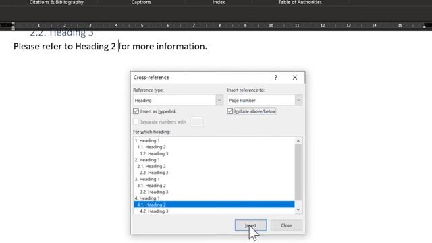Viewport: 432px width, 243px height.
Task: Click the heading list scroll up arrow
Action: (x=298, y=141)
